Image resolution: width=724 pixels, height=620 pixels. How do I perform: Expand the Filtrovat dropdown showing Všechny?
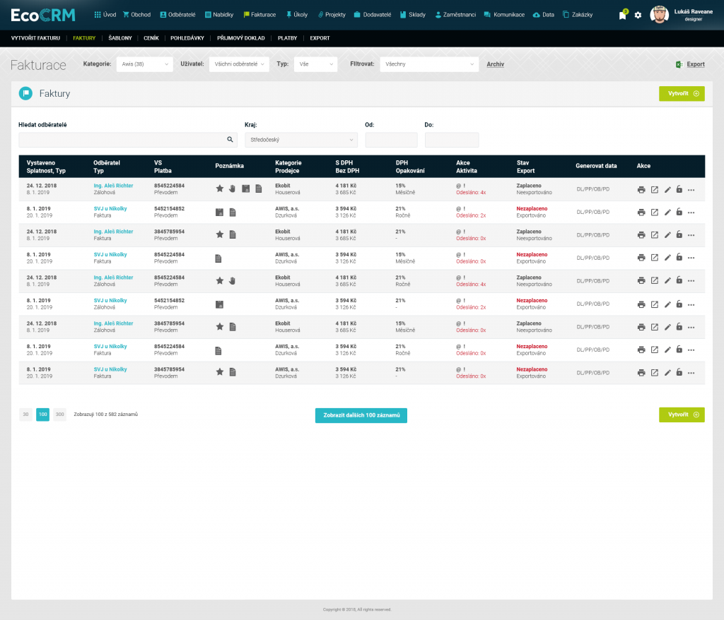pyautogui.click(x=429, y=64)
